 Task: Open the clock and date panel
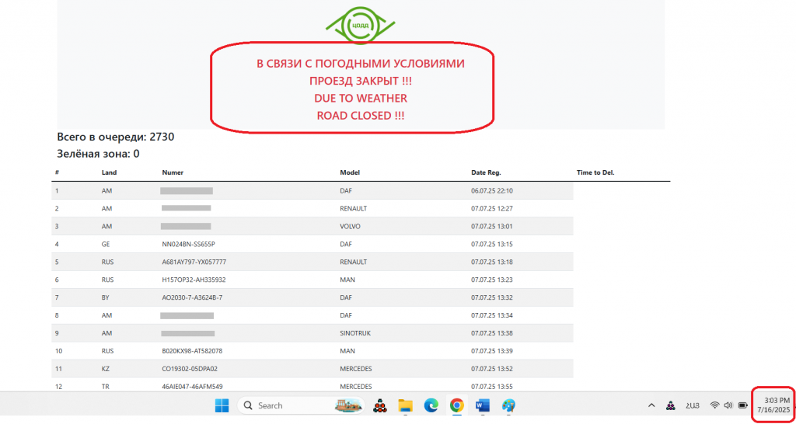[773, 405]
